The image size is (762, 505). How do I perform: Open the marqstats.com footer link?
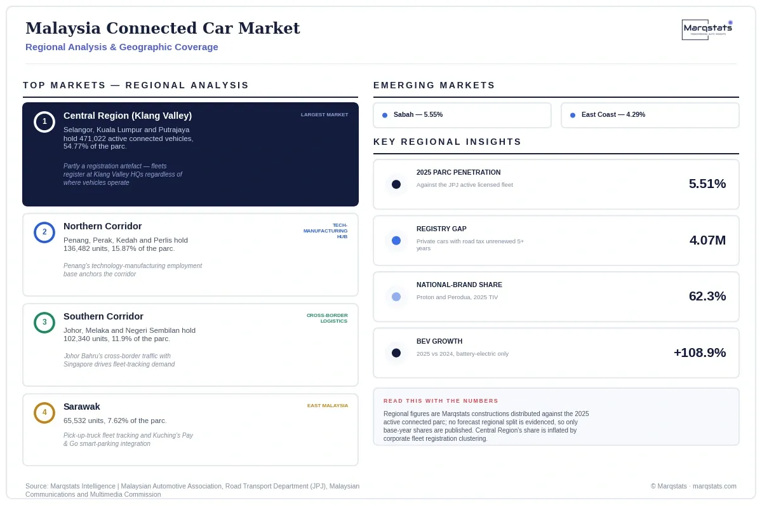pyautogui.click(x=714, y=486)
